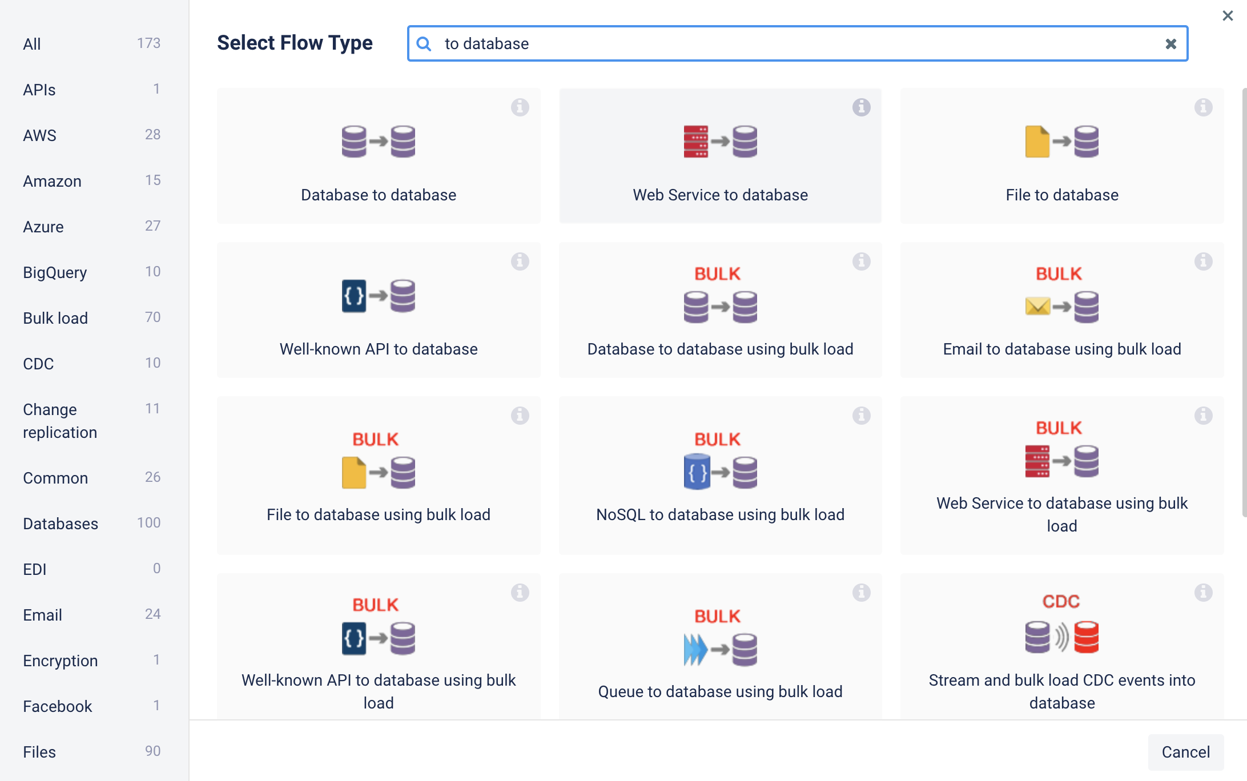Screen dimensions: 1247x781
Task: Click the search magnifier icon
Action: click(x=424, y=44)
